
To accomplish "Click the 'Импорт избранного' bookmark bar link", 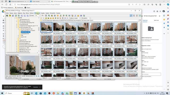I will click(x=7, y=8).
